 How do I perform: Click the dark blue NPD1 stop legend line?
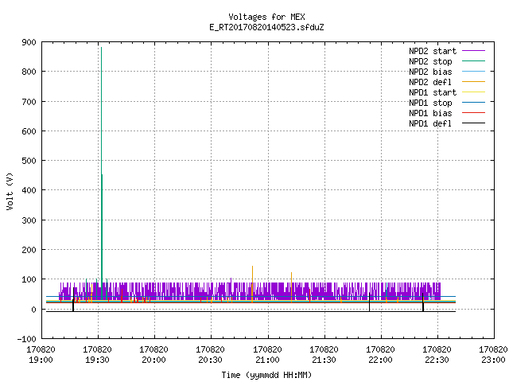tap(474, 103)
